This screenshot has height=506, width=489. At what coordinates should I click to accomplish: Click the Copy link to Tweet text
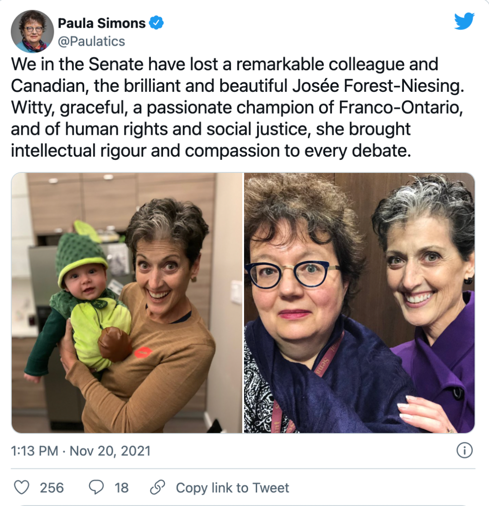coord(232,487)
